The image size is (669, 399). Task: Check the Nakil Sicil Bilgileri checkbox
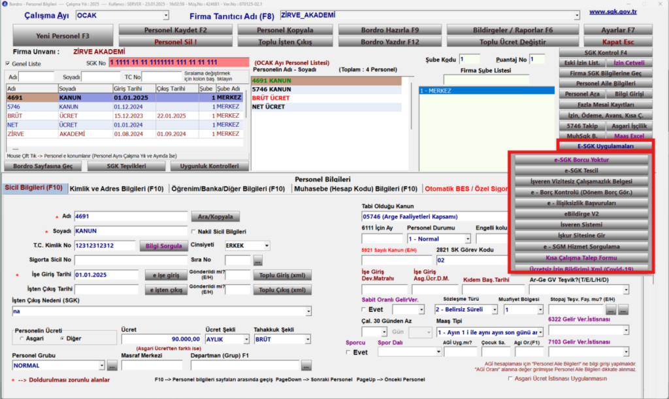click(x=193, y=232)
